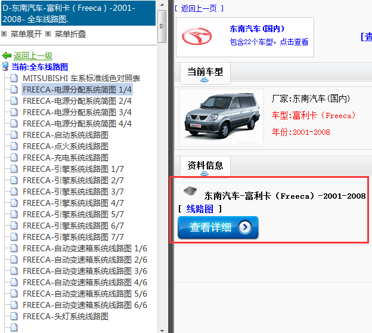Image resolution: width=372 pixels, height=333 pixels.
Task: Click page icon of FREECA-引擎系统线路图 3/7
Action: pyautogui.click(x=14, y=192)
